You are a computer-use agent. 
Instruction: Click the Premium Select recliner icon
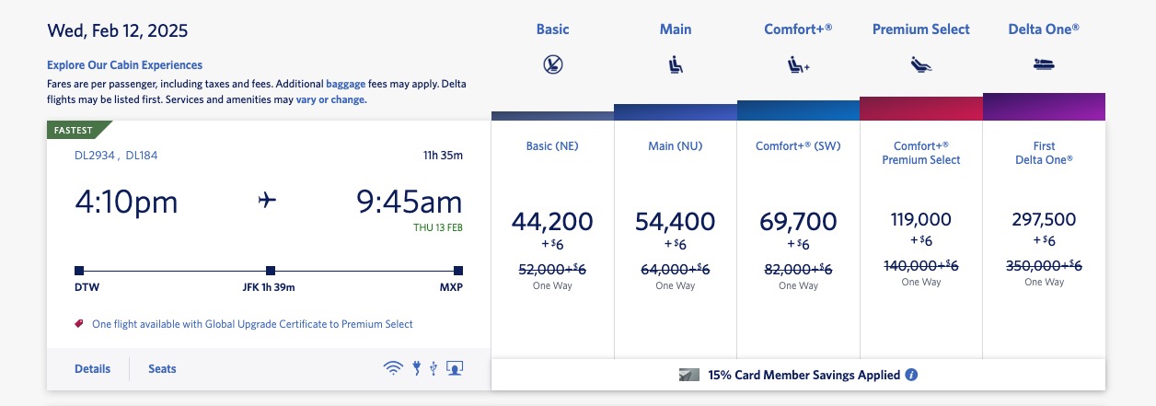(920, 64)
